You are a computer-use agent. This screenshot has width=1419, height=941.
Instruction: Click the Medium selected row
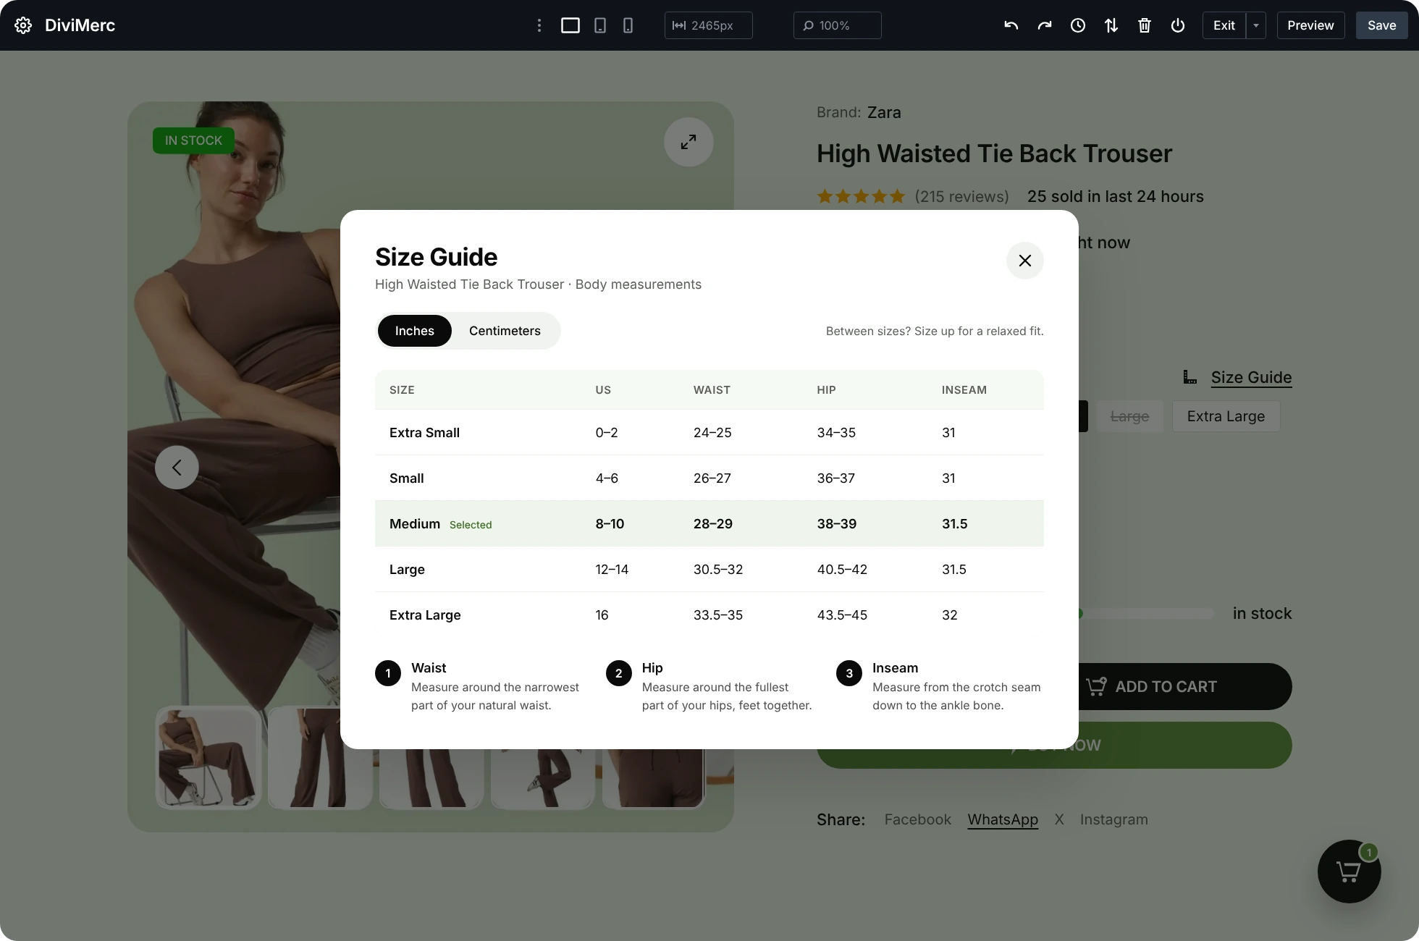[709, 524]
